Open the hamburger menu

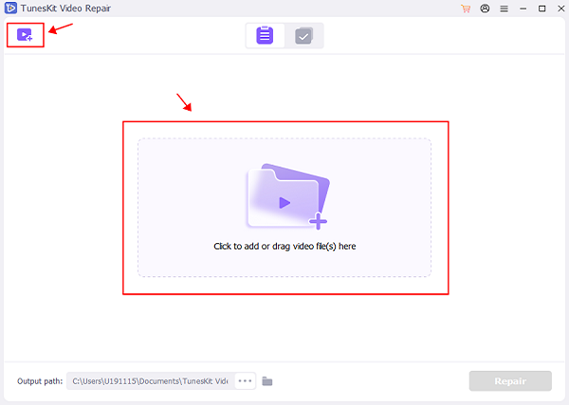pos(505,9)
